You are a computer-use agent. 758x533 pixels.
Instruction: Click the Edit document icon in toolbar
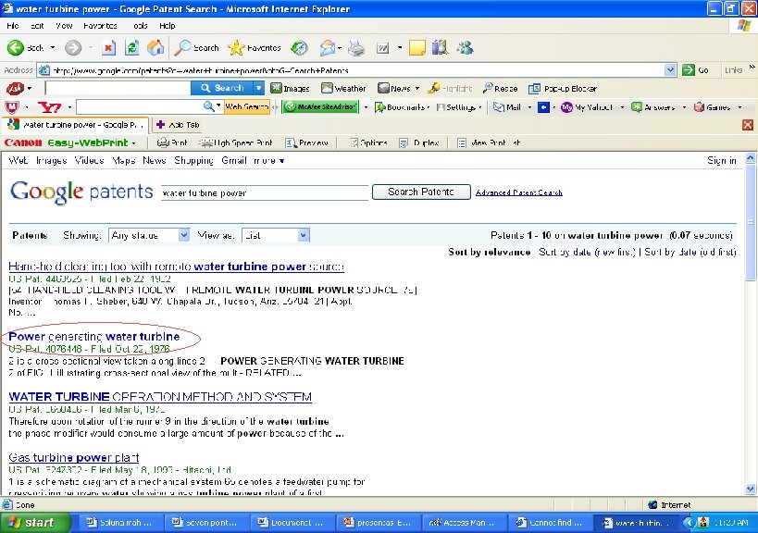coord(382,48)
